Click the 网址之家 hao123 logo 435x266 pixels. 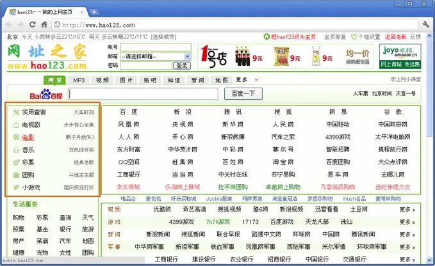coord(47,56)
